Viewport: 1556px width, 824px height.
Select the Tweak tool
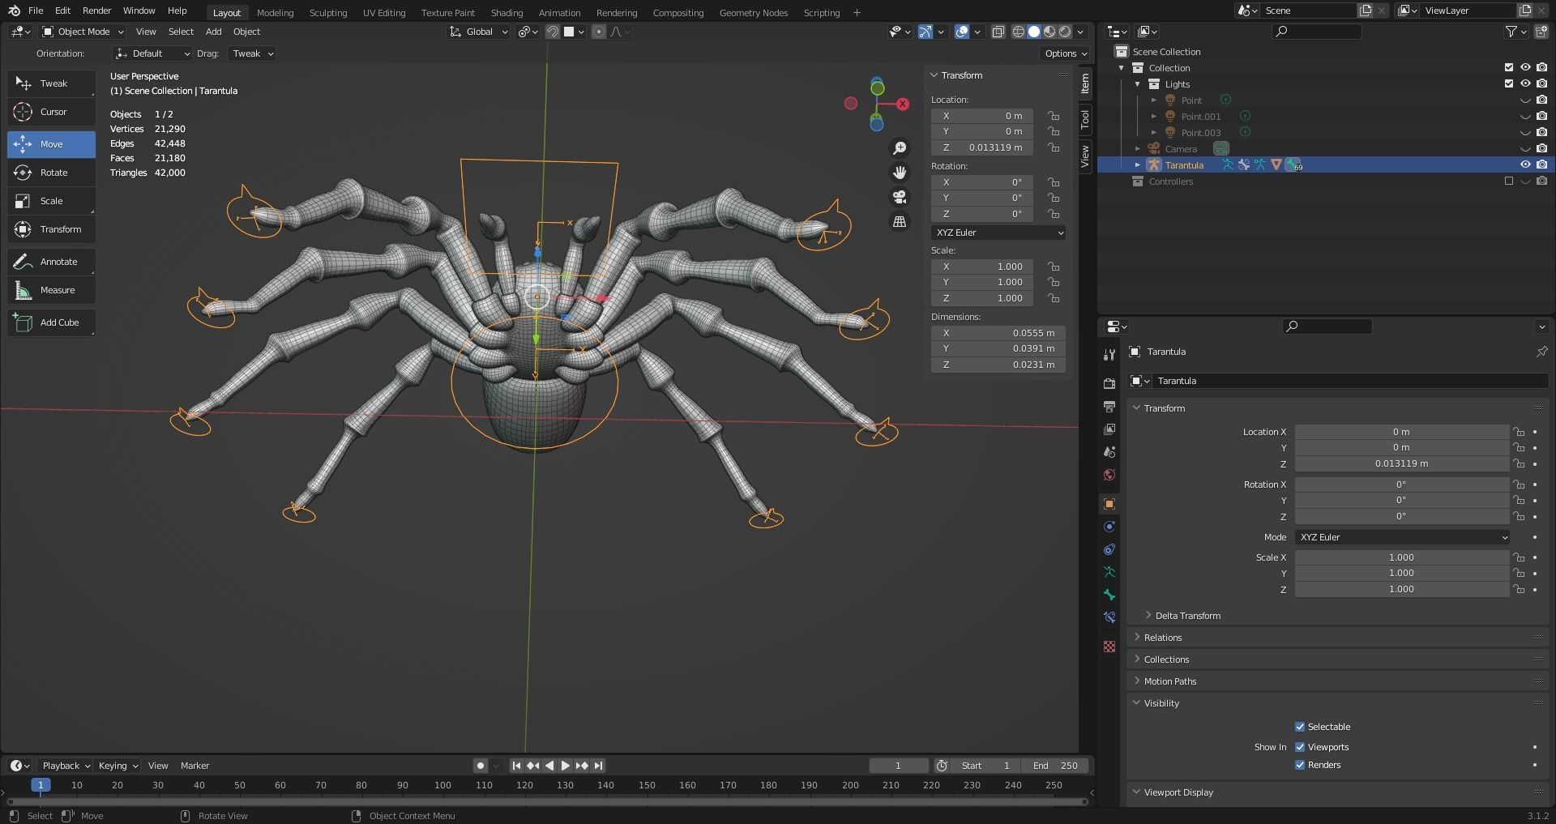coord(51,83)
